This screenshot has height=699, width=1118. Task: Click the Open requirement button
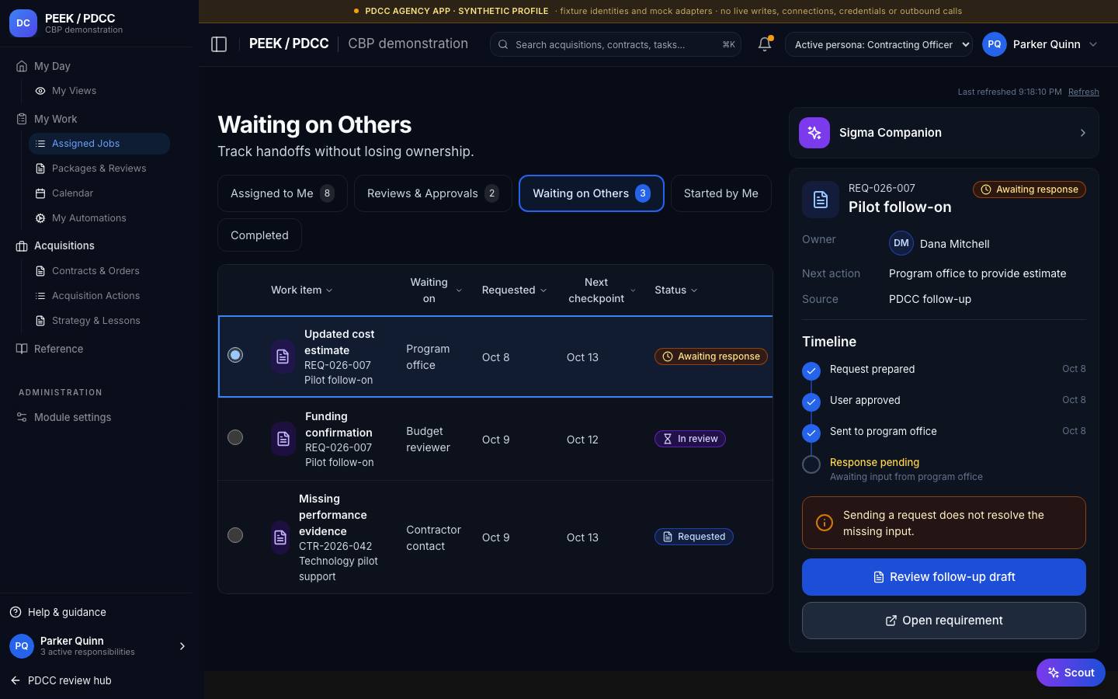point(944,621)
